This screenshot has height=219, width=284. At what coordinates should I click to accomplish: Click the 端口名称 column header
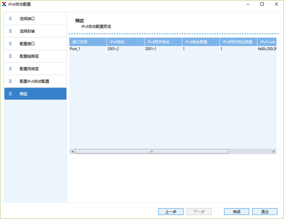point(88,42)
